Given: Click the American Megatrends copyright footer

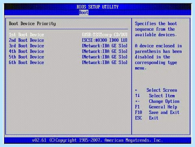Looking at the screenshot, I should pyautogui.click(x=97, y=140).
